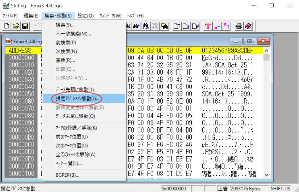The width and height of the screenshot is (299, 192).
Task: Click the go-to-address page icon
Action: [195, 26]
